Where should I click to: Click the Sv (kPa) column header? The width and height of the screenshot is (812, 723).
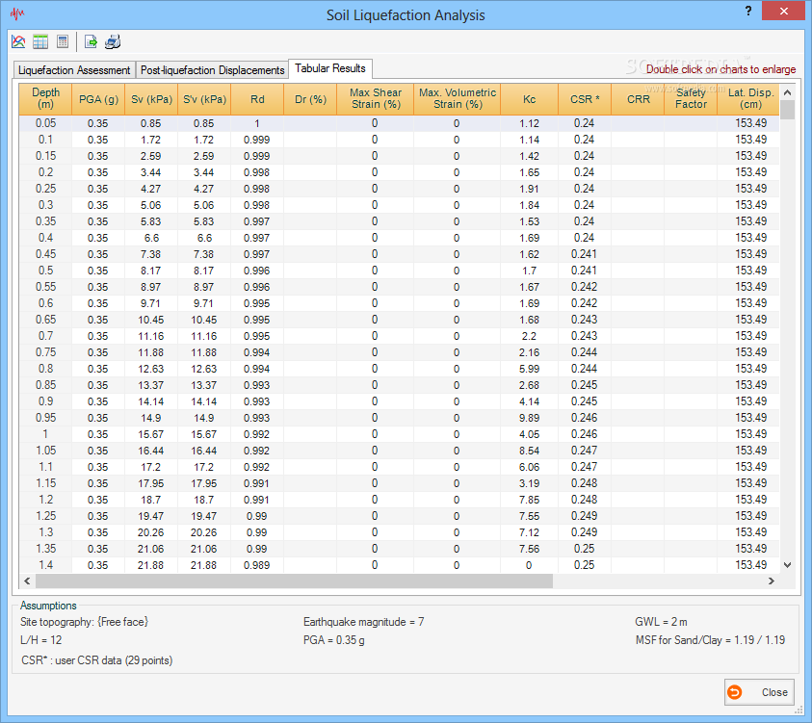[151, 99]
